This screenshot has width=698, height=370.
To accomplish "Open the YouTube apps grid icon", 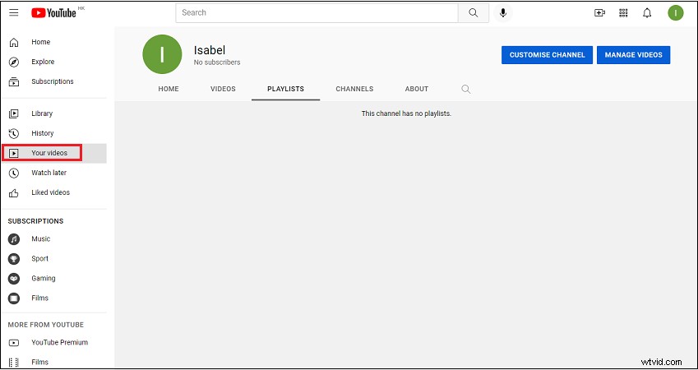I will click(623, 13).
